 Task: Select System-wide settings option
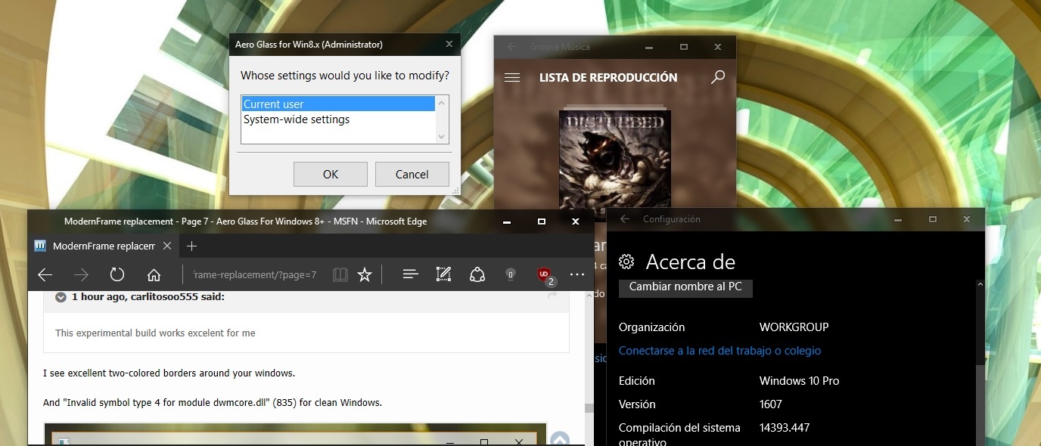click(297, 119)
